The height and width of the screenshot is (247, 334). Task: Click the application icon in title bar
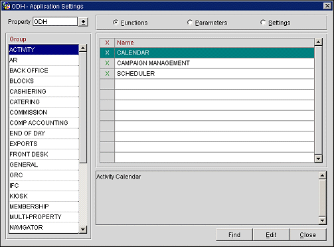click(6, 6)
